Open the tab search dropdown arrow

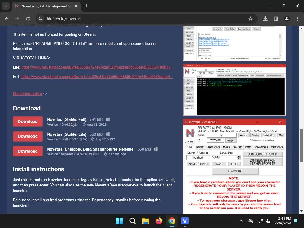6,6
